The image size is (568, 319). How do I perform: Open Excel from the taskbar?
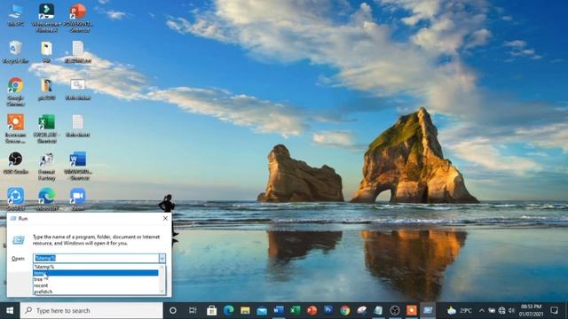pos(296,310)
